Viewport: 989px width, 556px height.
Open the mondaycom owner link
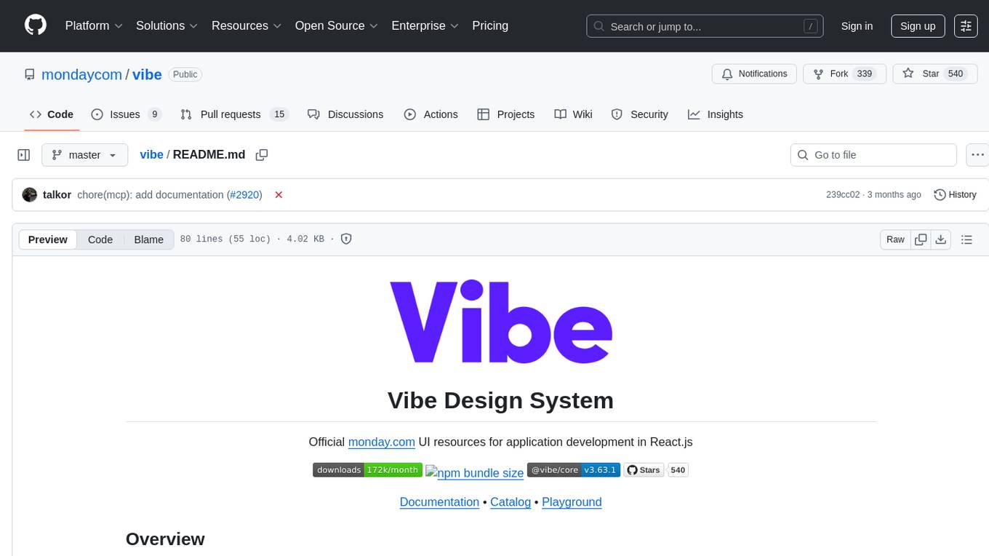(x=81, y=74)
